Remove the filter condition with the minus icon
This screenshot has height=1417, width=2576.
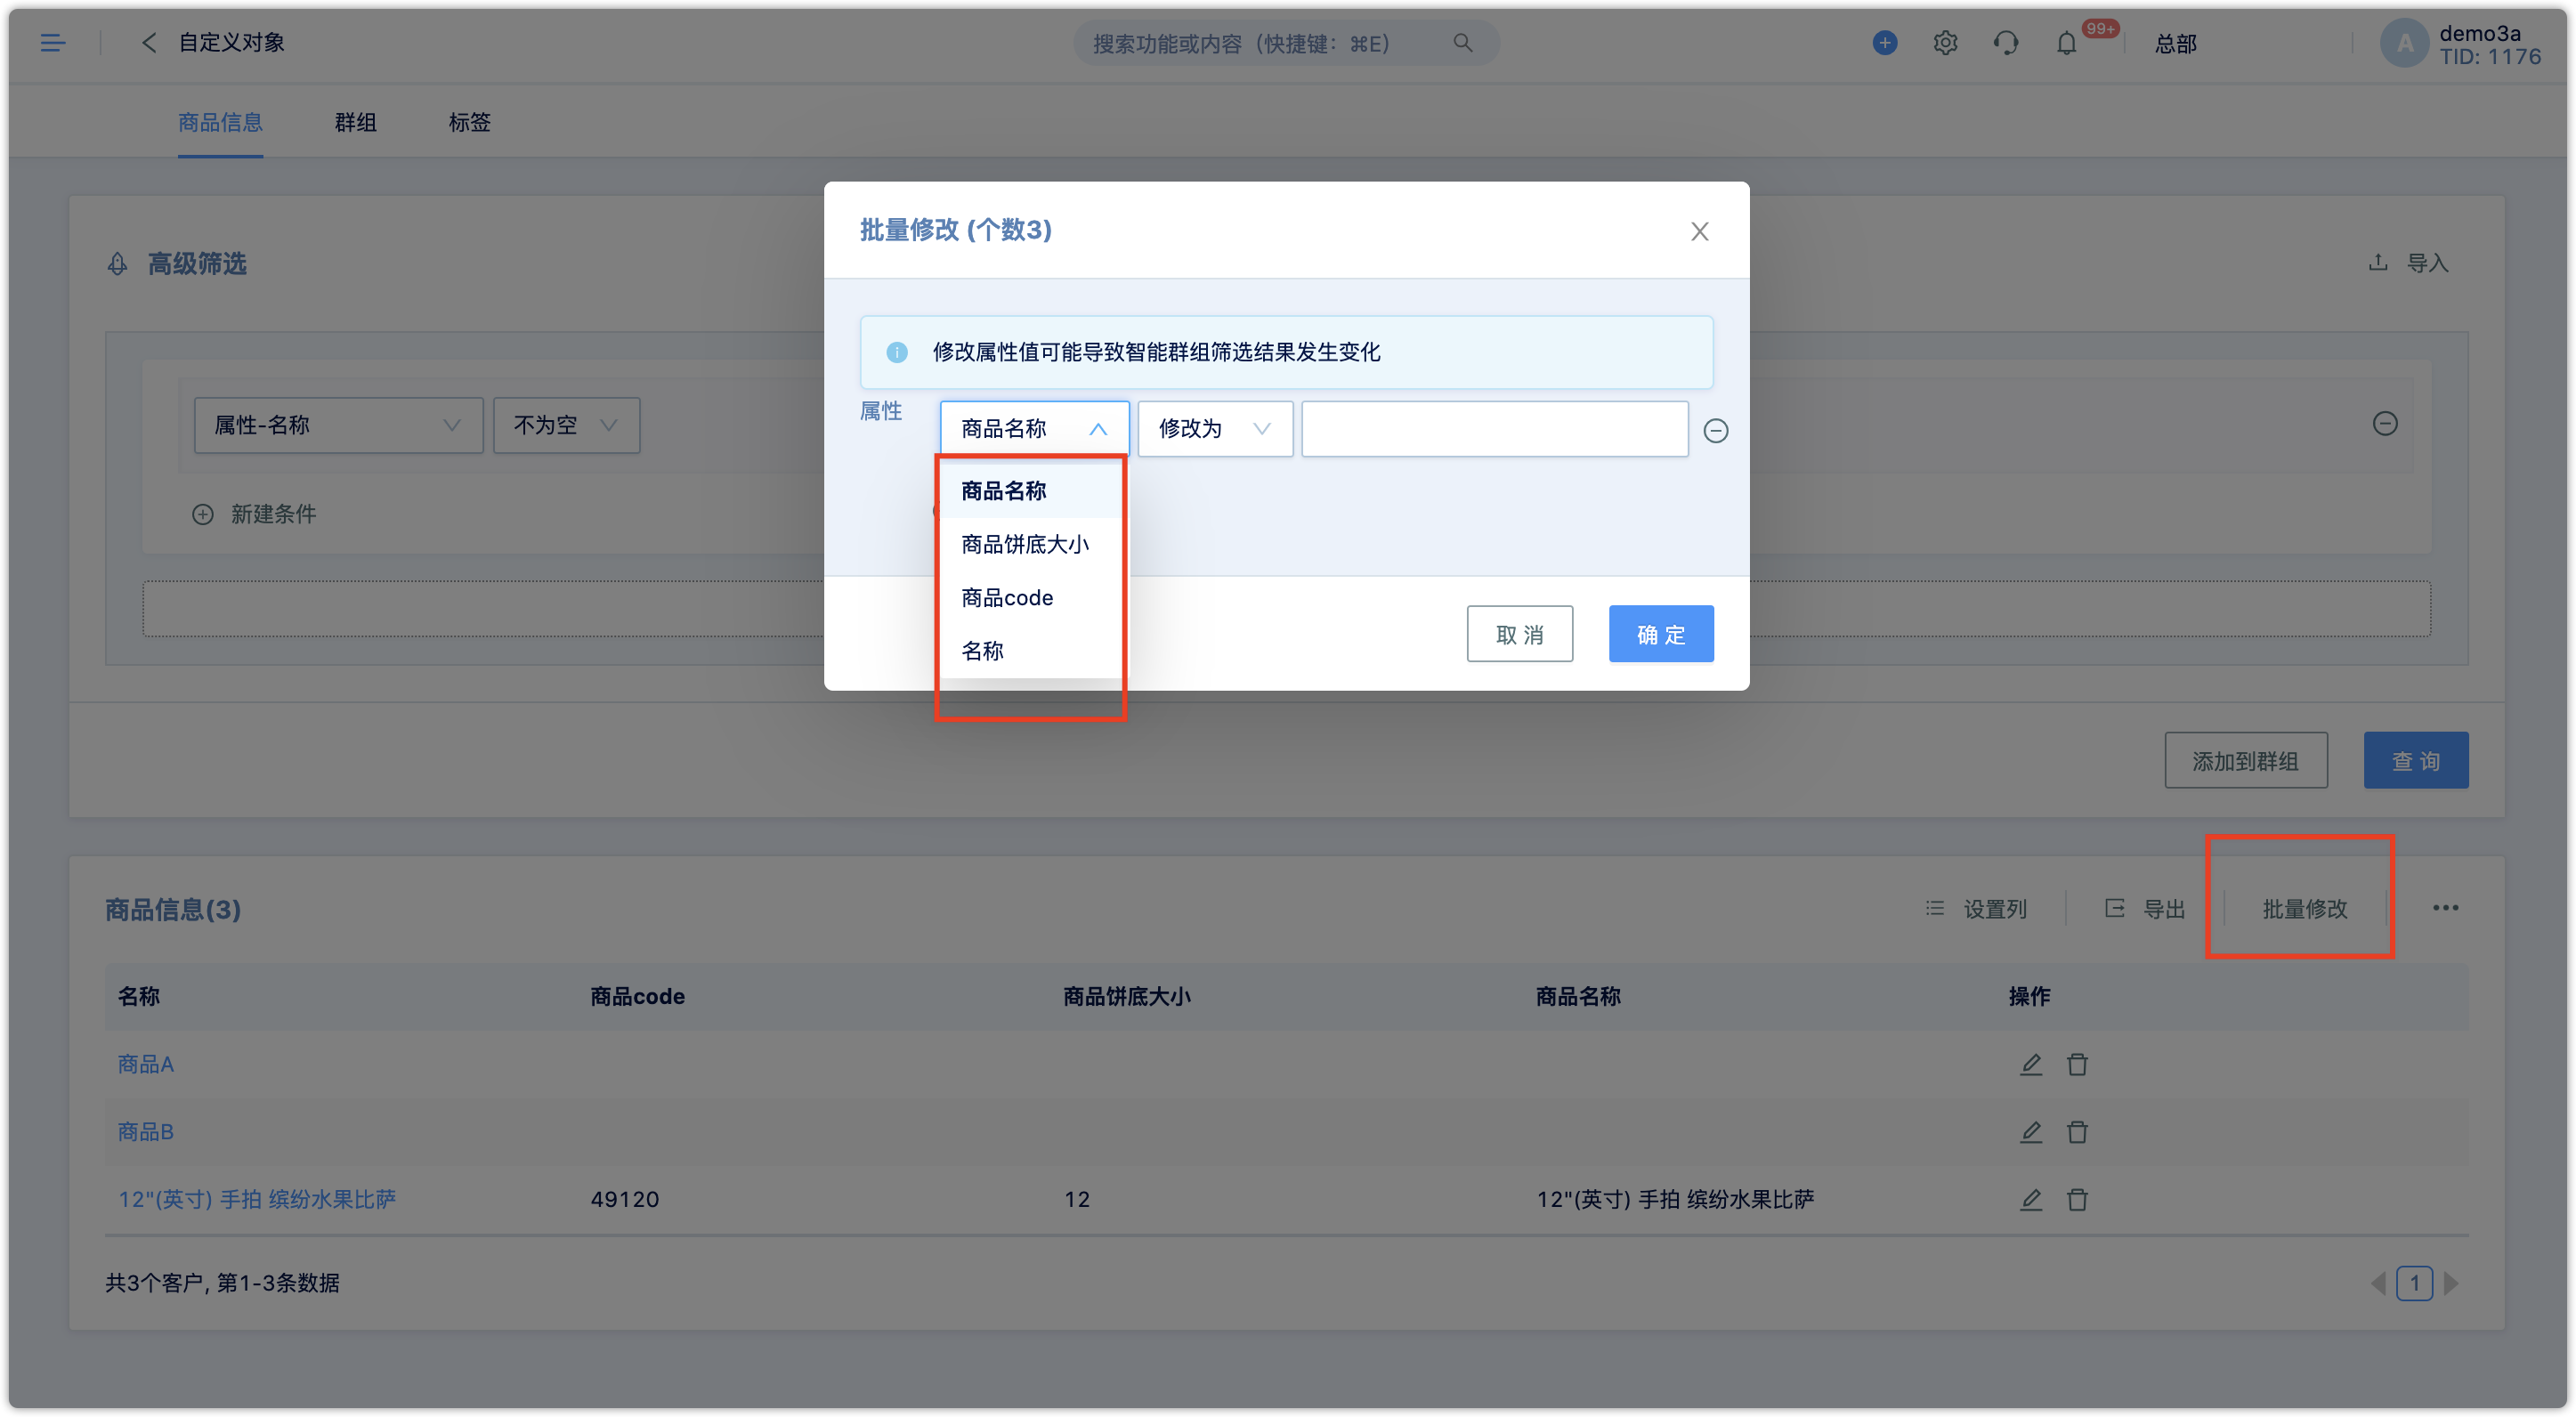pyautogui.click(x=2384, y=424)
